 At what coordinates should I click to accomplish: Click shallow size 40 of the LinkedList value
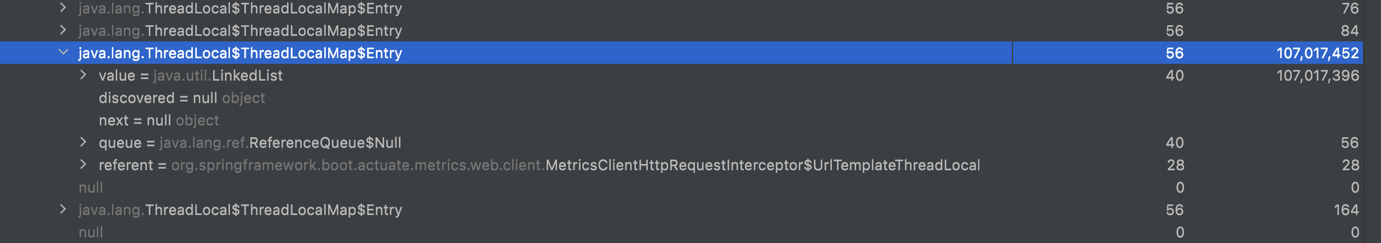pyautogui.click(x=1175, y=76)
